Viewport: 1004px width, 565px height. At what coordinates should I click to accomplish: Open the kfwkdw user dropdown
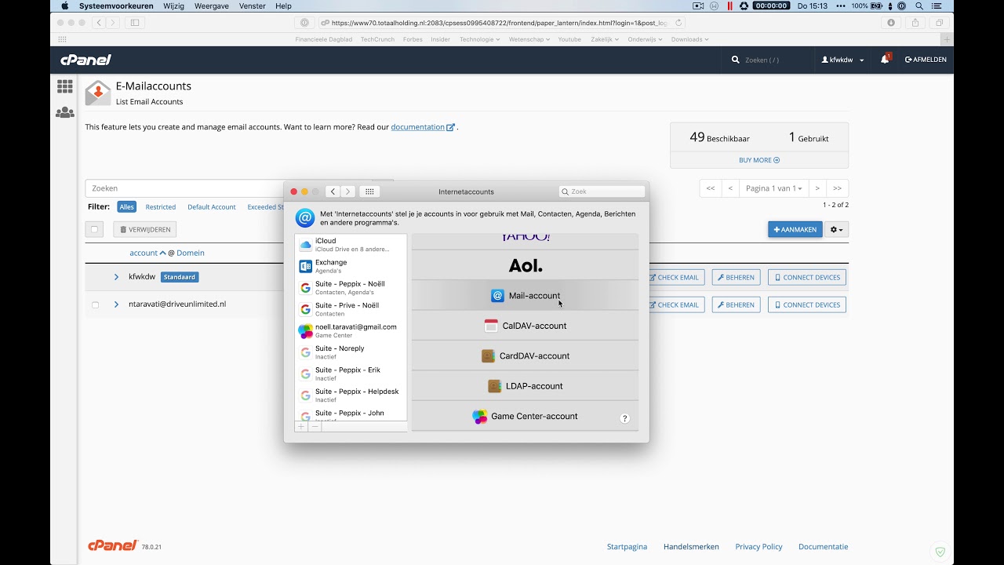(x=842, y=60)
